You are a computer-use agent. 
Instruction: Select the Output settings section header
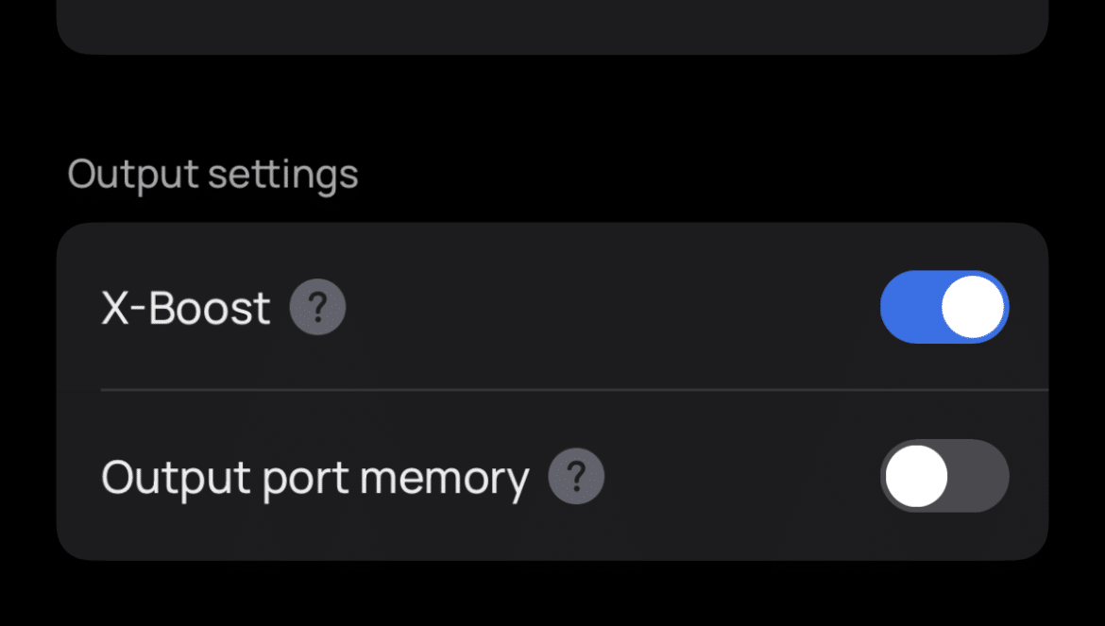pyautogui.click(x=212, y=175)
